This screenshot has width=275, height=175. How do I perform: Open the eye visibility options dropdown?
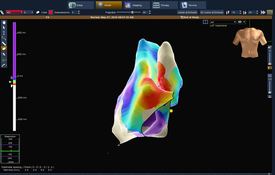(242, 22)
